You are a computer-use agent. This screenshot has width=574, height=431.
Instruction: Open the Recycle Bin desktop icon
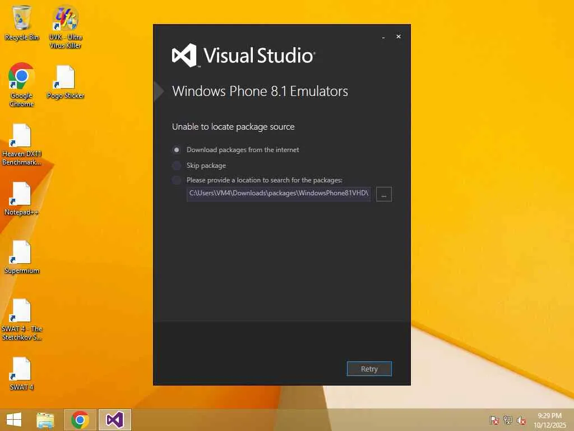(22, 22)
